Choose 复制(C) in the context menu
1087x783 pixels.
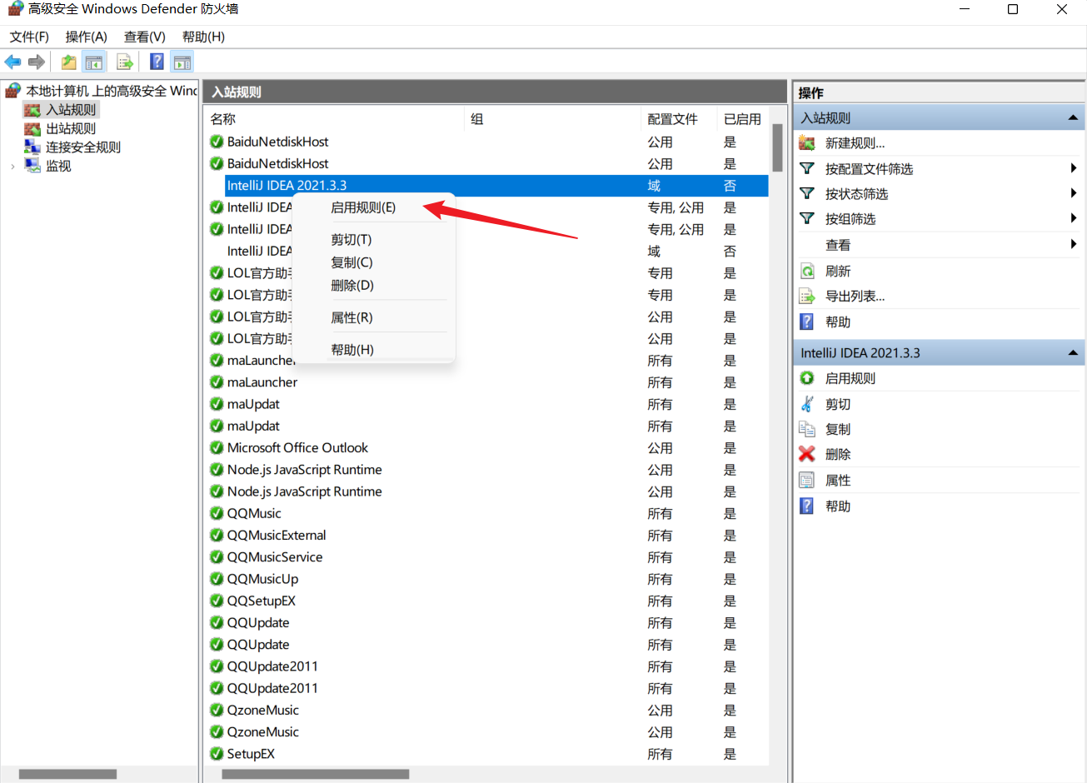click(x=352, y=262)
